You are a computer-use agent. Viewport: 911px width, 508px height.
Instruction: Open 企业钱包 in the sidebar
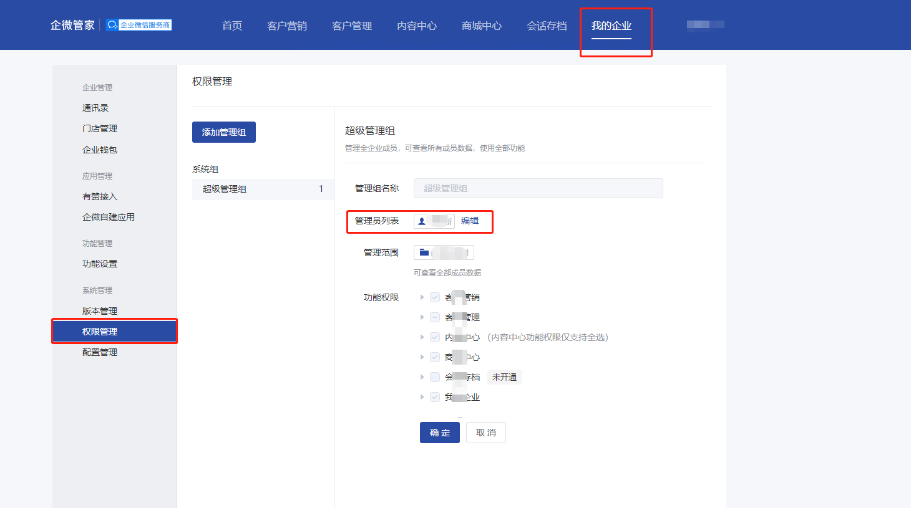(x=100, y=150)
